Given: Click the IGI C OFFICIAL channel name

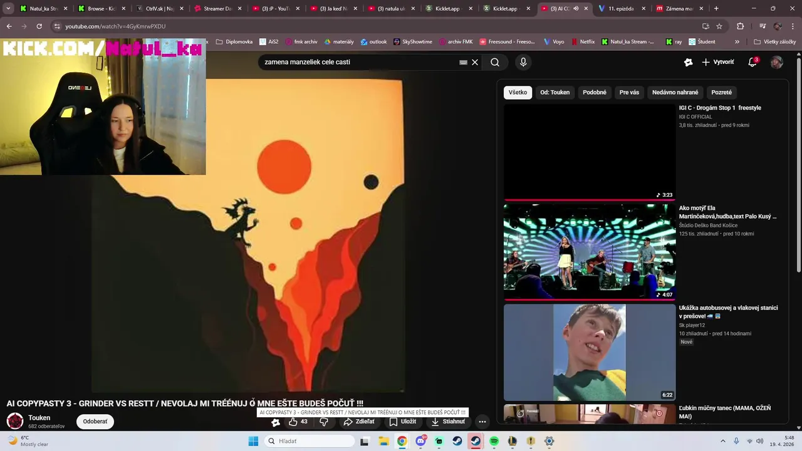Looking at the screenshot, I should 695,117.
